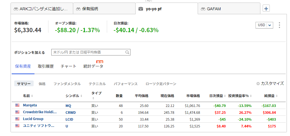290x136 pixels.
Task: Click the US flag icon beside ユニティ
Action: tap(17, 126)
